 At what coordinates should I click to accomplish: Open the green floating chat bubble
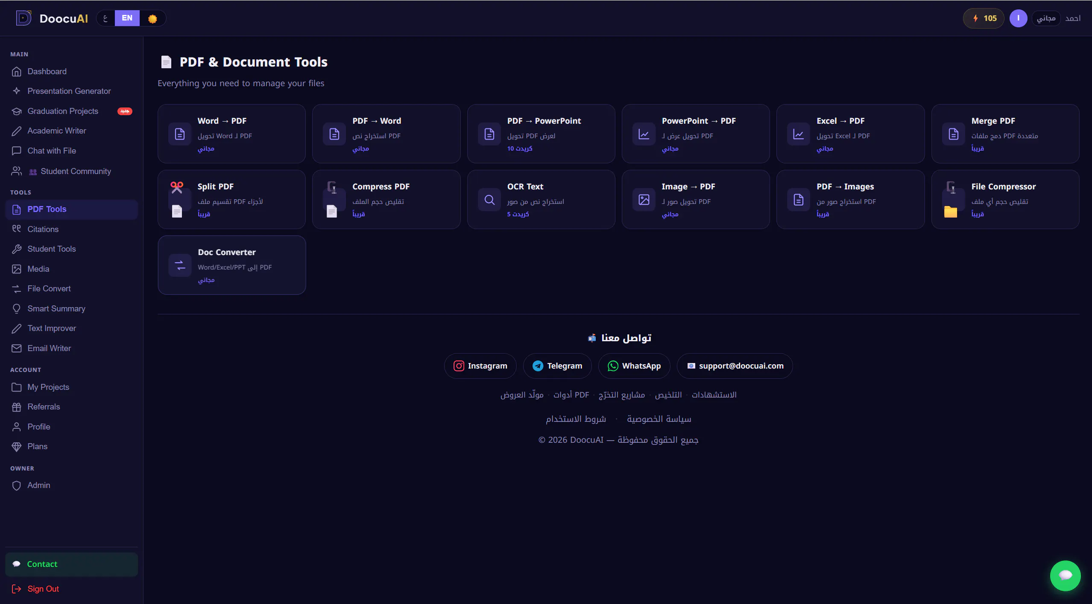[x=1065, y=576]
